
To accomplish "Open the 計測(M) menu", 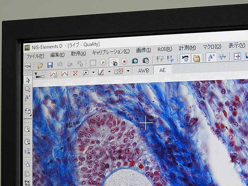I will (188, 48).
